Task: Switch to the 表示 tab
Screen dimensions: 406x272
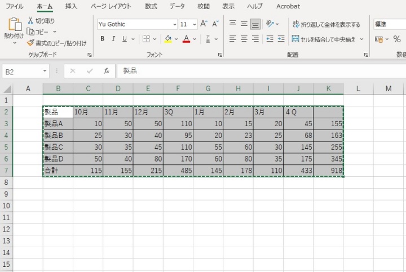Action: tap(228, 6)
